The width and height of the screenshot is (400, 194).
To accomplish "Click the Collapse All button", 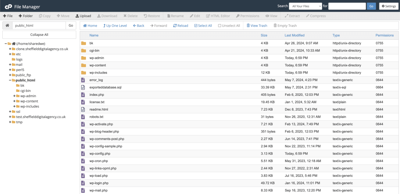I will tap(39, 35).
